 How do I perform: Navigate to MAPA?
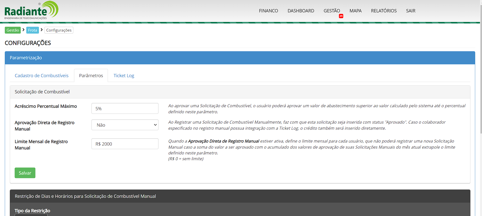355,11
